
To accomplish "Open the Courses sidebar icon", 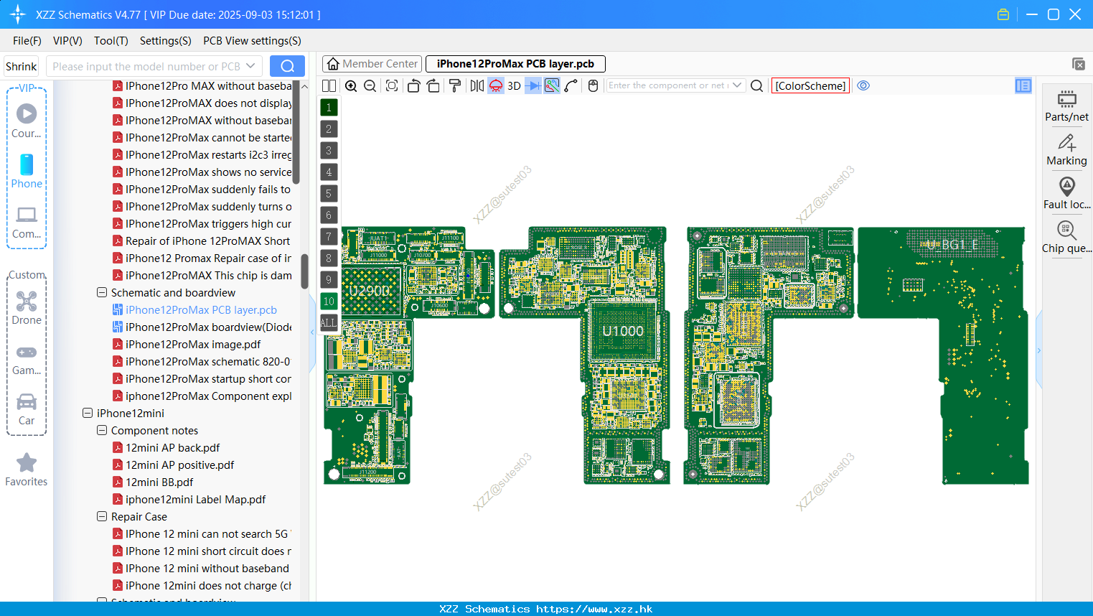I will 27,121.
